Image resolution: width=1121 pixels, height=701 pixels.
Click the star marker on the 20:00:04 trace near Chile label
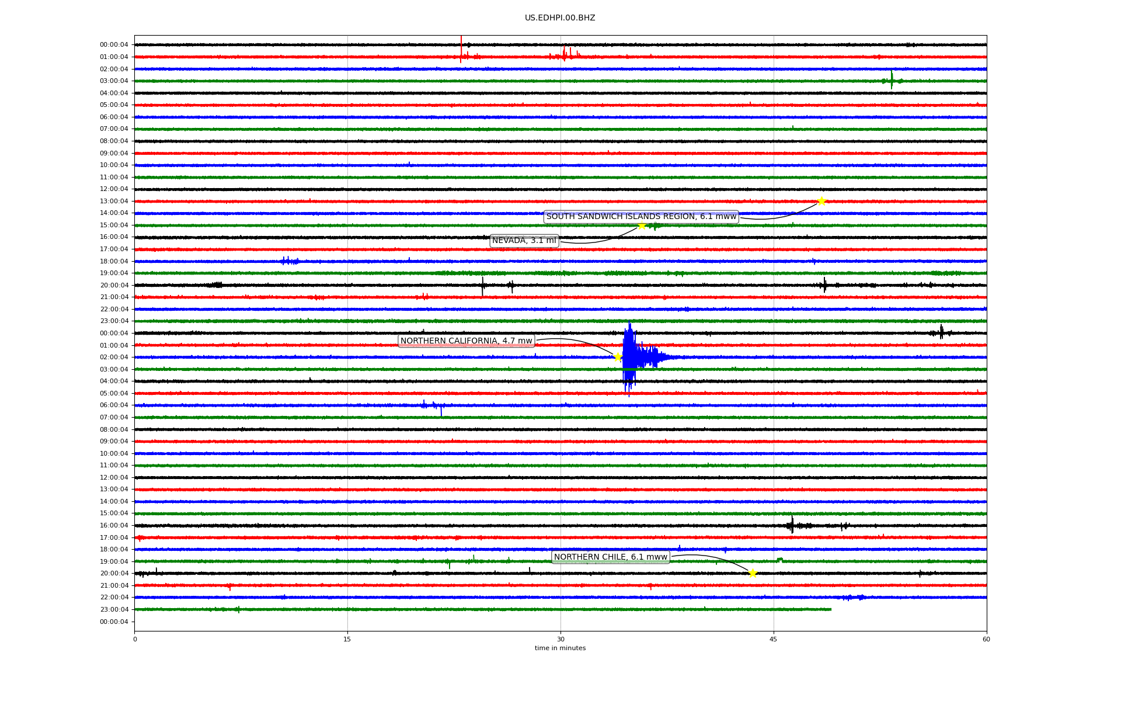pos(753,573)
